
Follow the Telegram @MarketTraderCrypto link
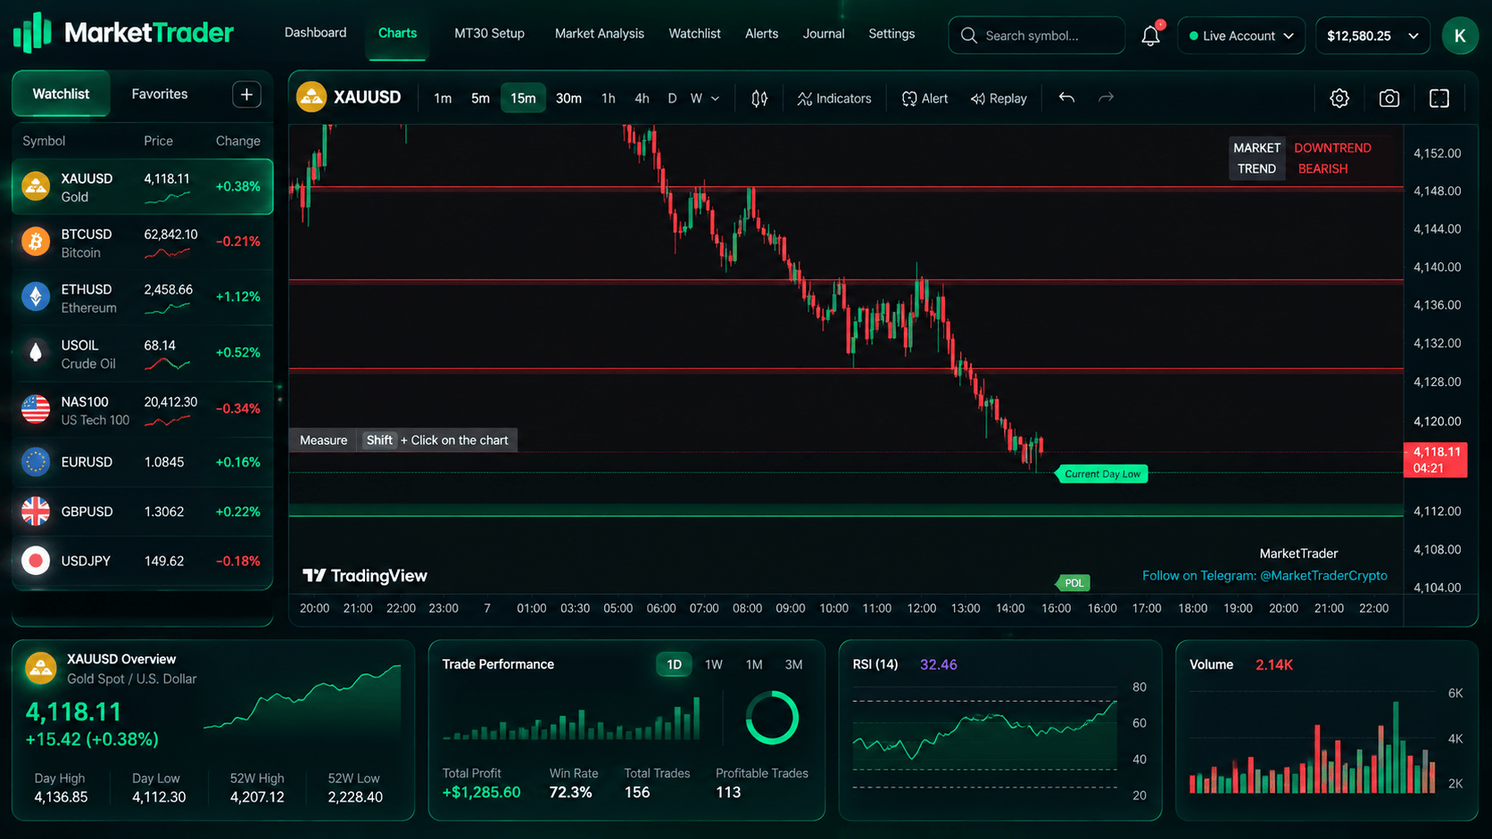tap(1264, 576)
